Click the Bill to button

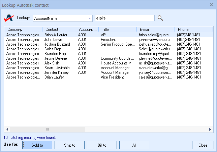102,145
